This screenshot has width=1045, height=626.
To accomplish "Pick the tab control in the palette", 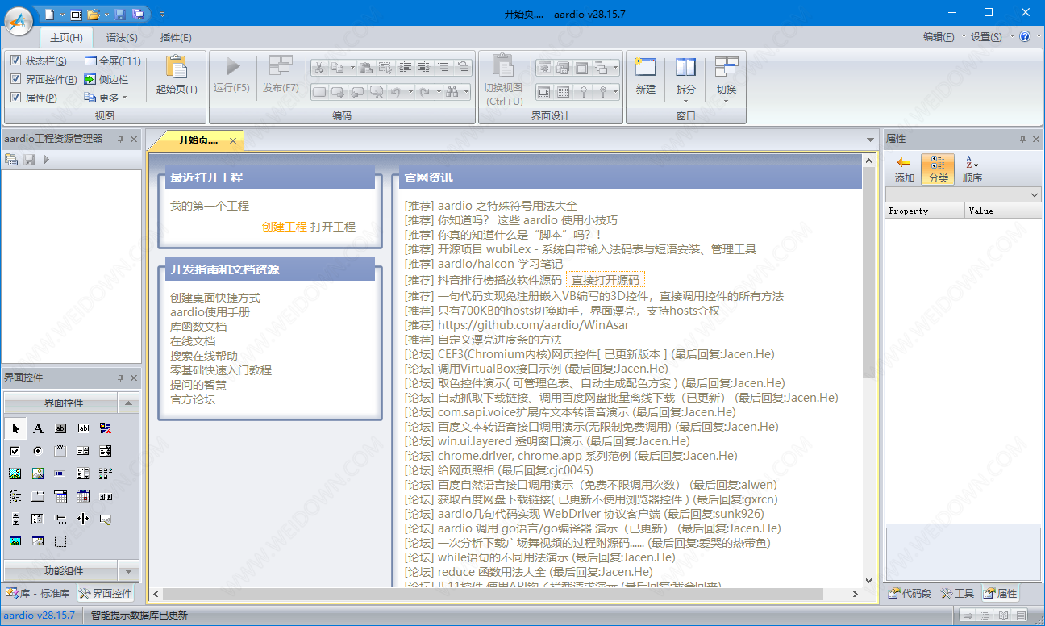I will [x=38, y=496].
